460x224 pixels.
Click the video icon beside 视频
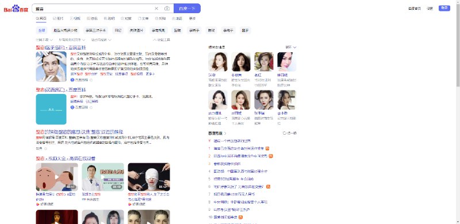pyautogui.click(x=71, y=18)
